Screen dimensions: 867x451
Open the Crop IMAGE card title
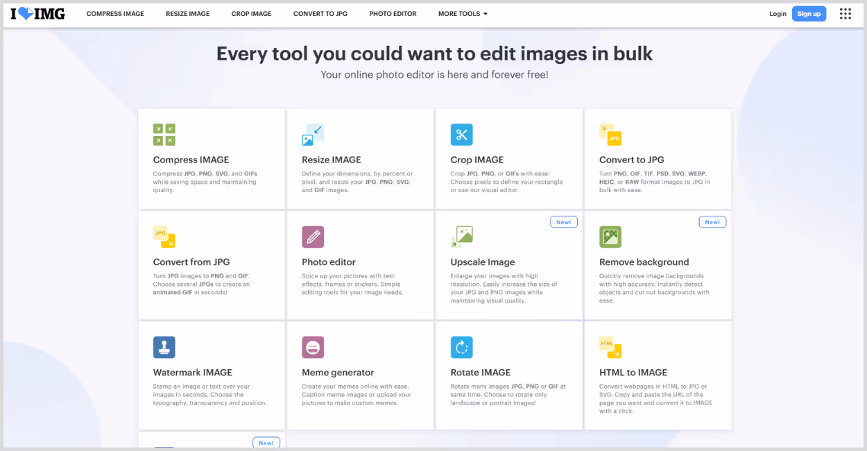point(477,160)
